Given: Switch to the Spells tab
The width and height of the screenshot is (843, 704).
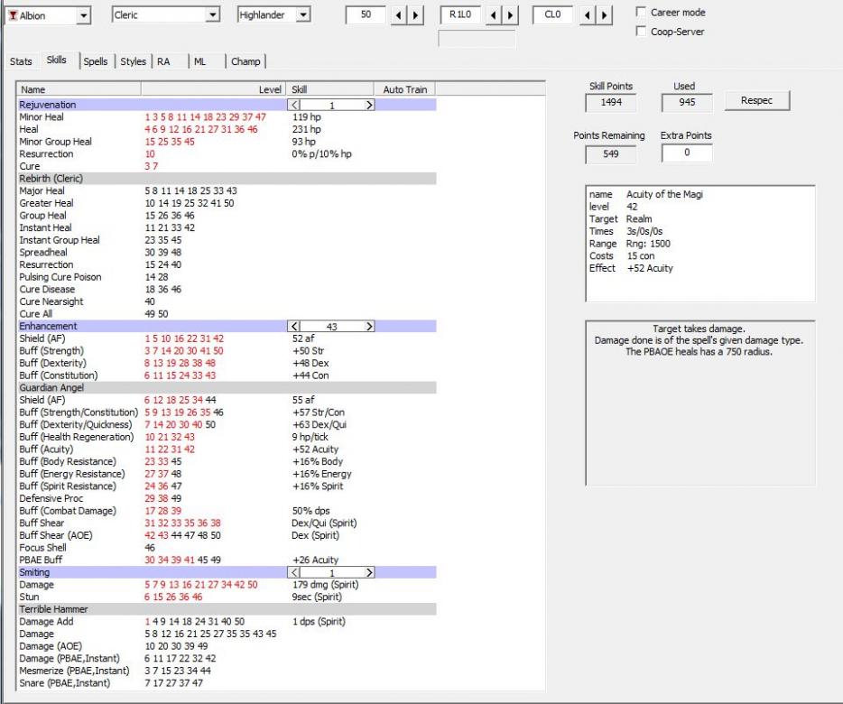Looking at the screenshot, I should (96, 61).
